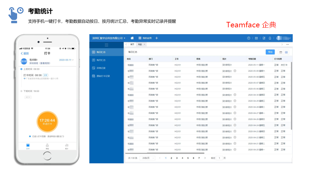Switch to grid table view icon

pyautogui.click(x=286, y=52)
